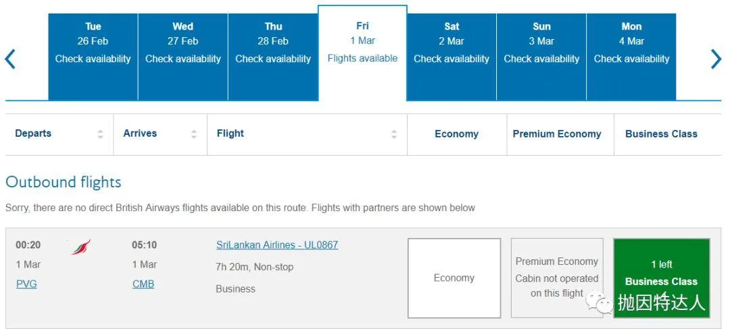Sort flights by Arrives column arrows

(194, 134)
